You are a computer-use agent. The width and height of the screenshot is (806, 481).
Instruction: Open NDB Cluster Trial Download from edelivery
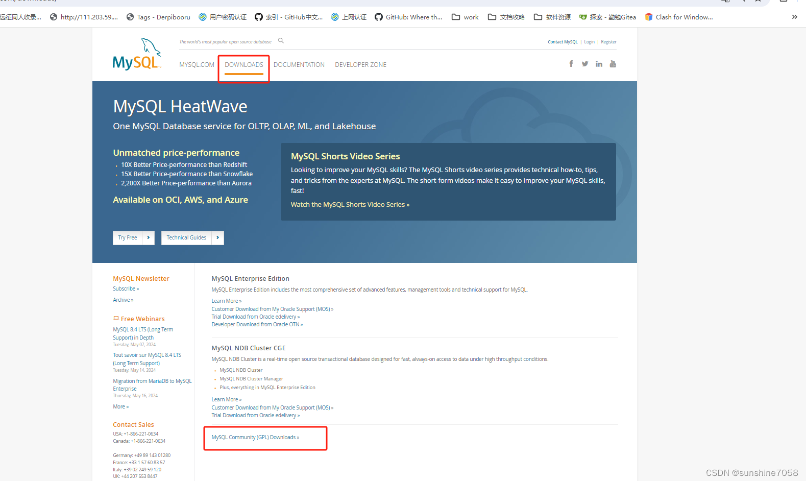[x=256, y=415]
